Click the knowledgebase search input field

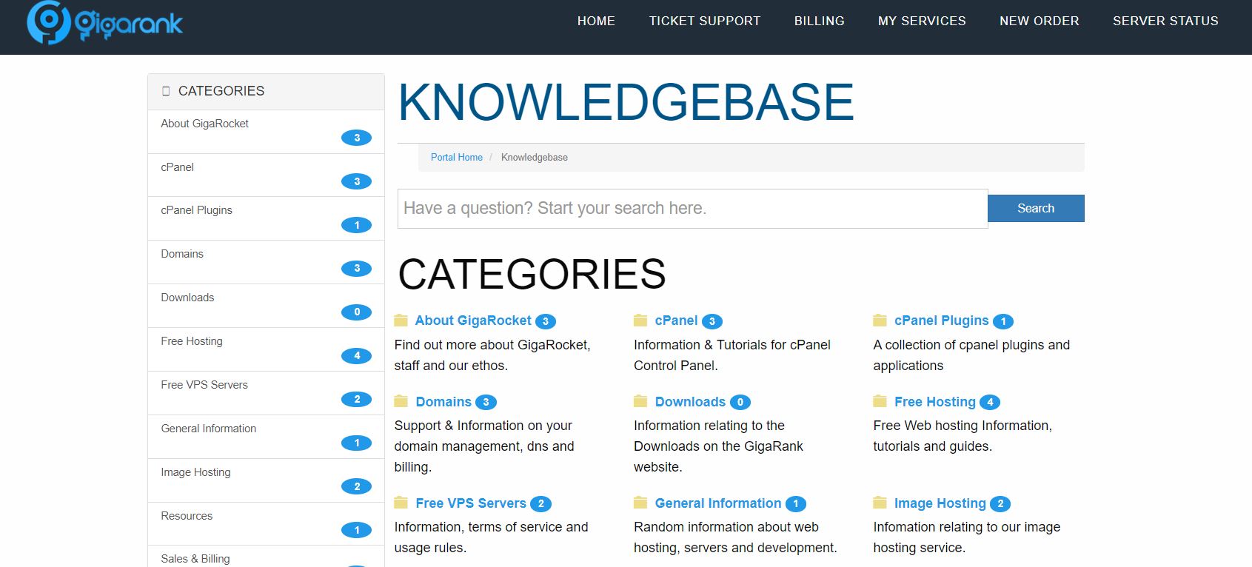(x=692, y=209)
